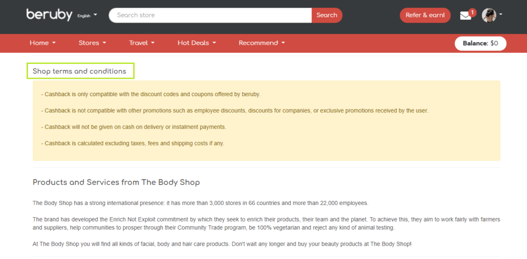Click the sentence about 3,000 stores in 66 countries
This screenshot has width=527, height=259.
click(201, 203)
